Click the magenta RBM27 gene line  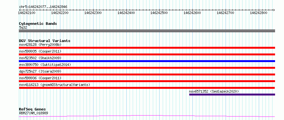pyautogui.click(x=147, y=116)
